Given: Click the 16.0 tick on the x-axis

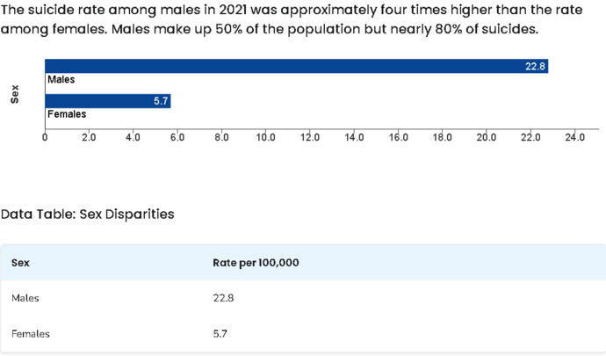Looking at the screenshot, I should click(398, 137).
